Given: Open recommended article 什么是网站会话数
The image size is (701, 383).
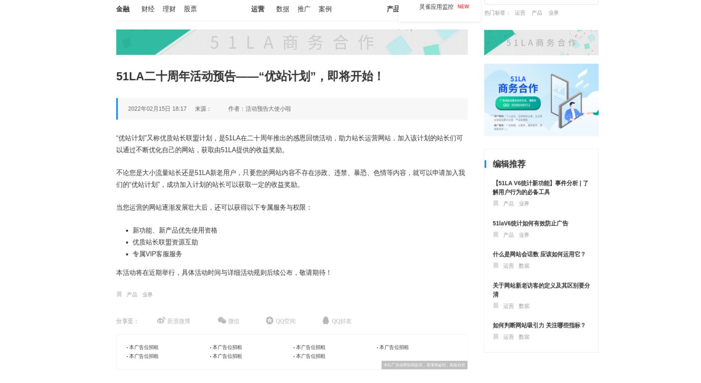Looking at the screenshot, I should point(539,254).
